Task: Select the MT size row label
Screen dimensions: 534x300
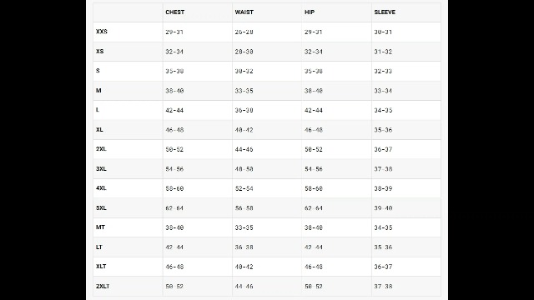Action: pyautogui.click(x=100, y=227)
